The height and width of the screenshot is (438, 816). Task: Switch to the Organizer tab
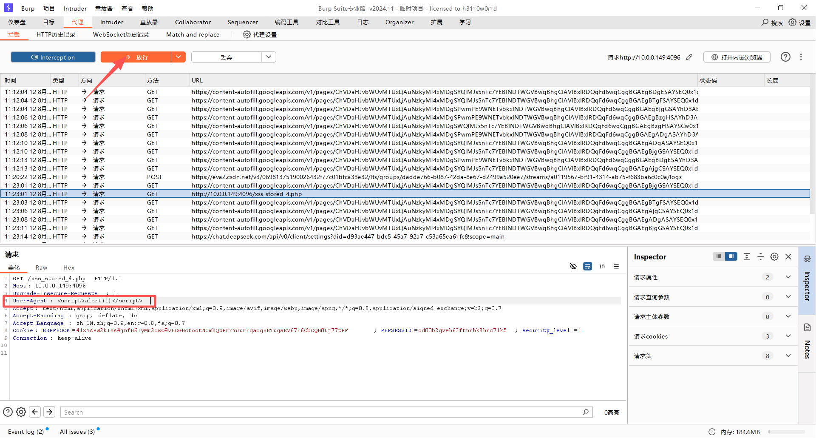(399, 22)
